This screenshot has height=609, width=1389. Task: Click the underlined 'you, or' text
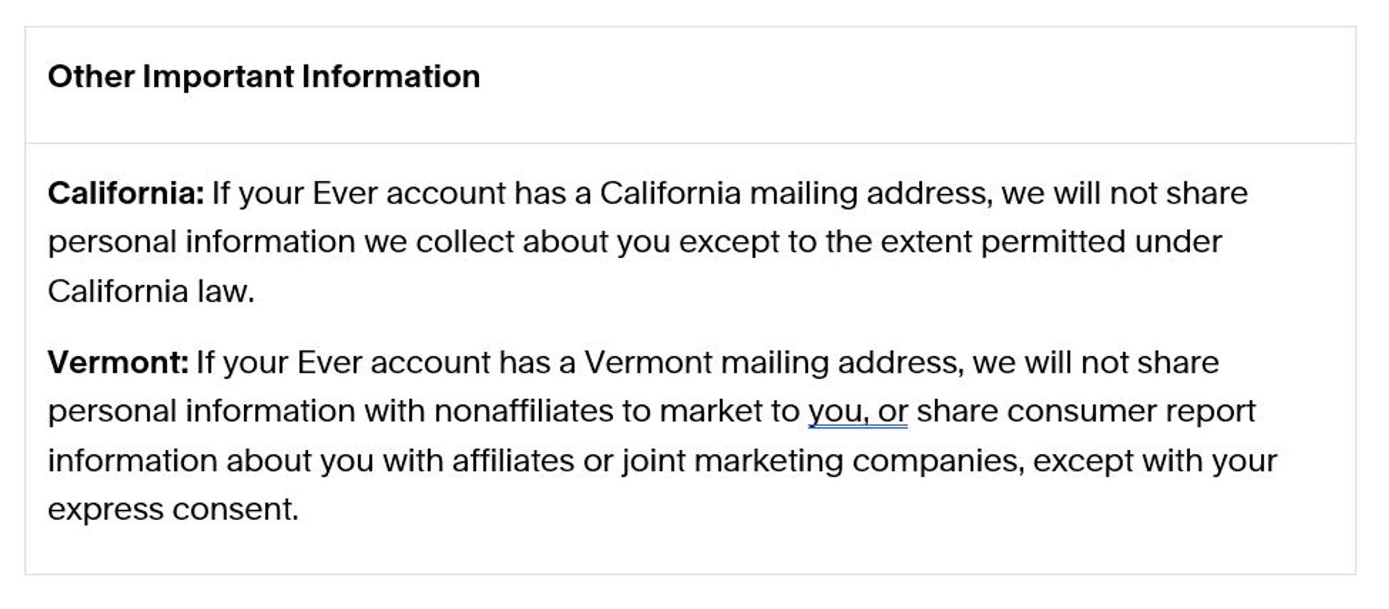pos(857,413)
